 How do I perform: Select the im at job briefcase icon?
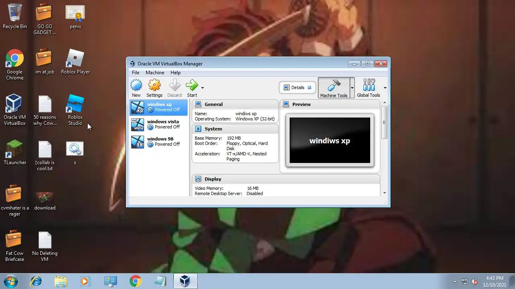(45, 62)
